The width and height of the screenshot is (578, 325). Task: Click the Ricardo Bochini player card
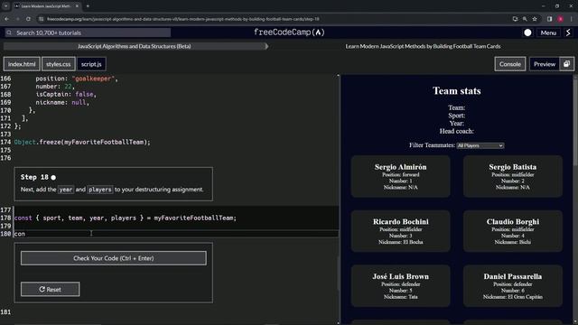click(x=401, y=231)
